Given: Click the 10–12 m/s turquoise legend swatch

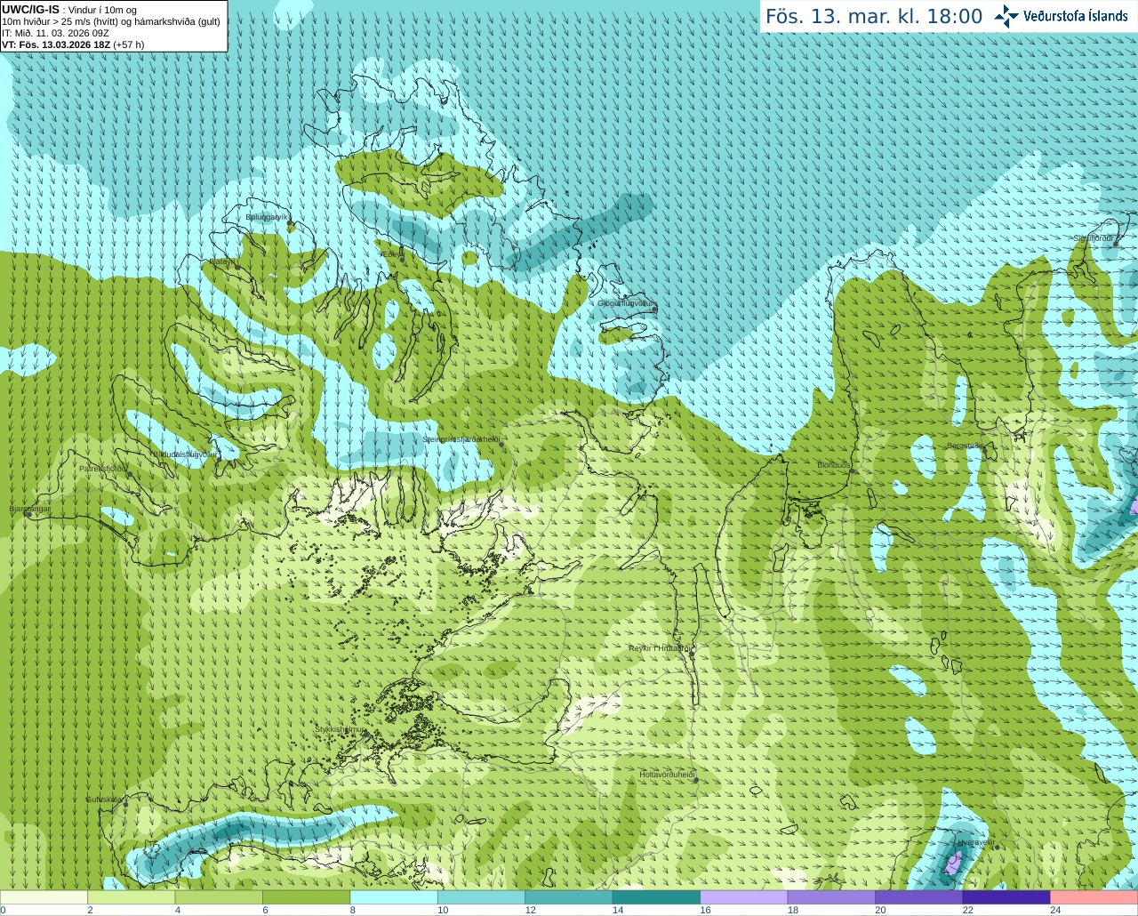Looking at the screenshot, I should coord(481,897).
